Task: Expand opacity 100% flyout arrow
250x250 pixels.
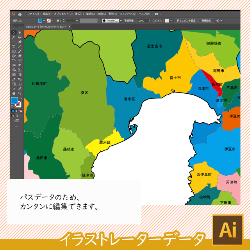Action: 149,21
